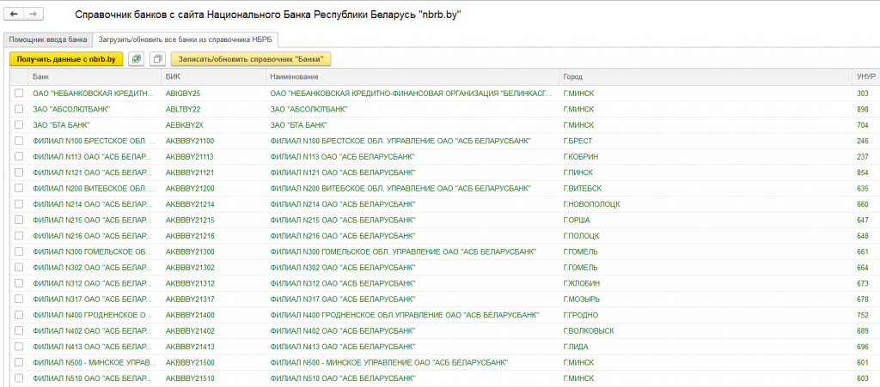Select checkbox for ФИЛИАЛ N100 БРЕСТСКОЕ row
880x387 pixels.
pos(19,141)
